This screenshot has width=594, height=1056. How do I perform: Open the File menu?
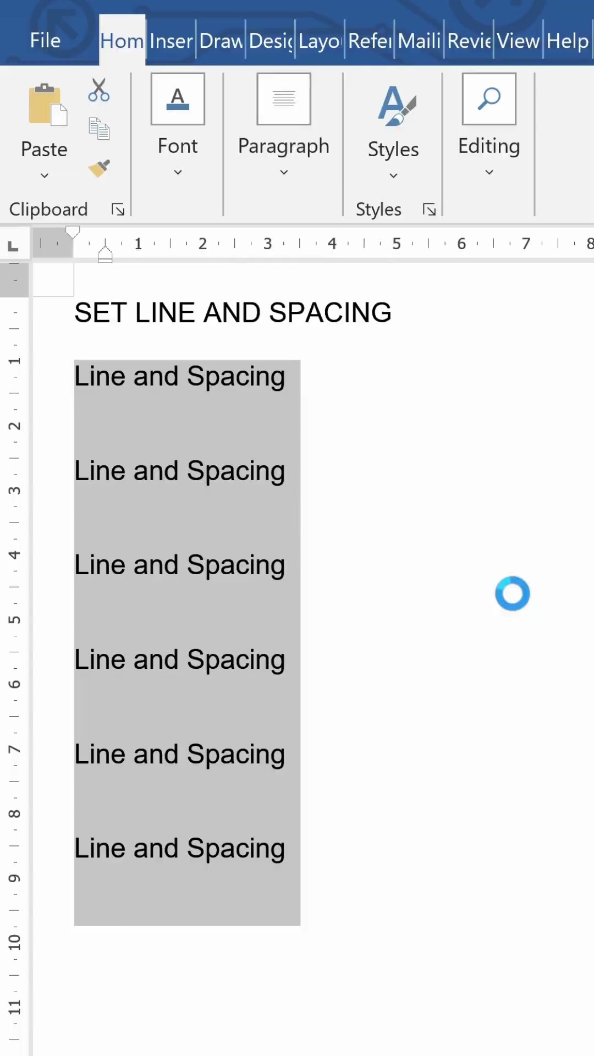(45, 41)
